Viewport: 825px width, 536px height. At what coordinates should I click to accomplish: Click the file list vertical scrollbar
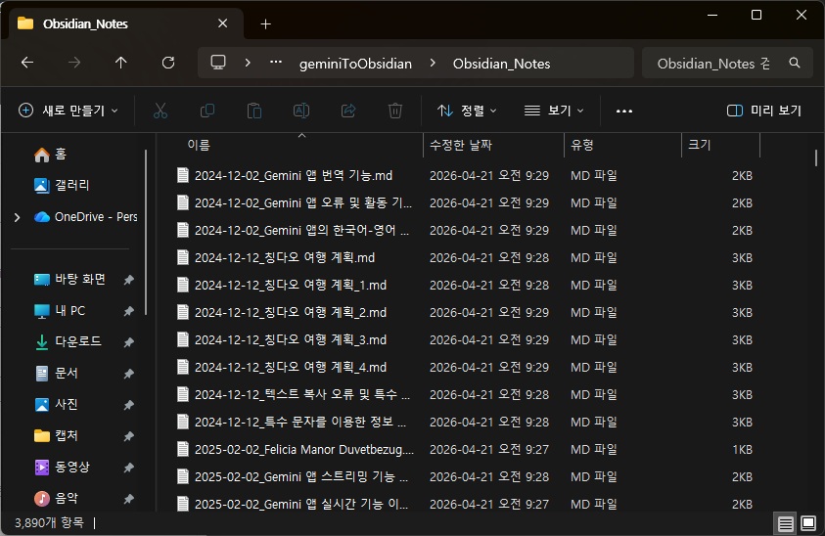click(x=816, y=158)
